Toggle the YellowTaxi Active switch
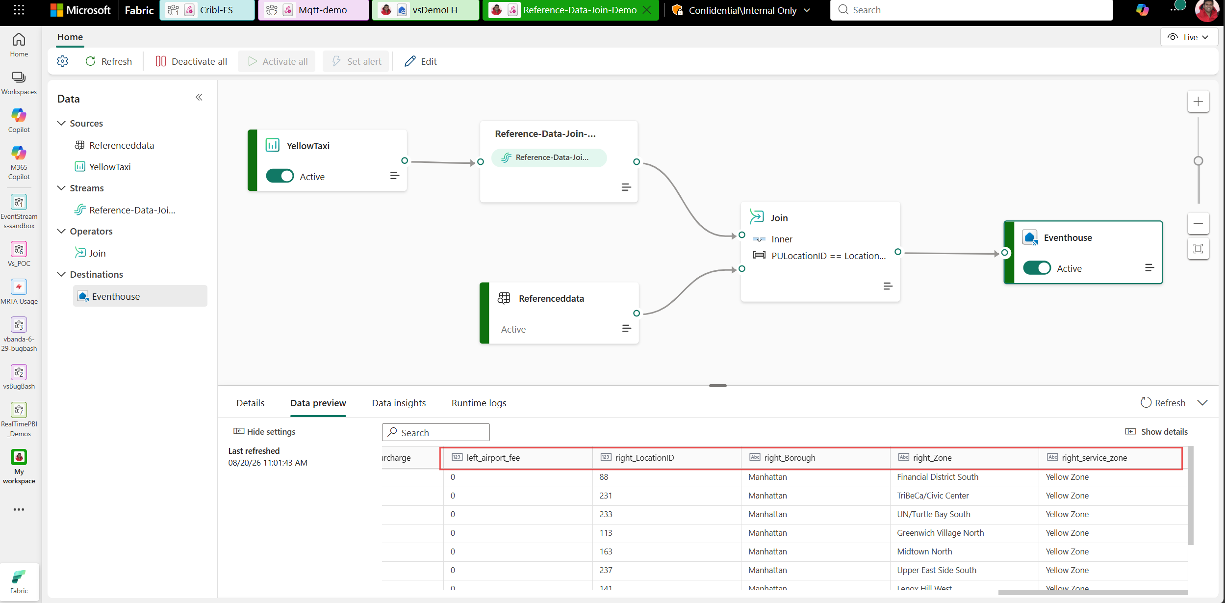 click(x=280, y=176)
